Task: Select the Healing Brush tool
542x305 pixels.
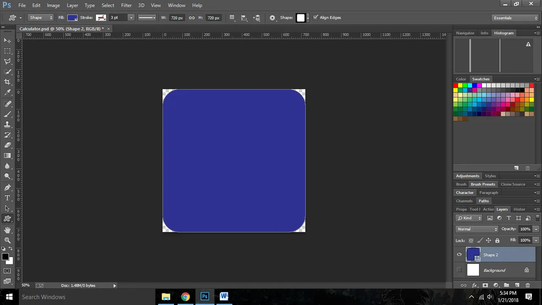Action: click(x=7, y=104)
